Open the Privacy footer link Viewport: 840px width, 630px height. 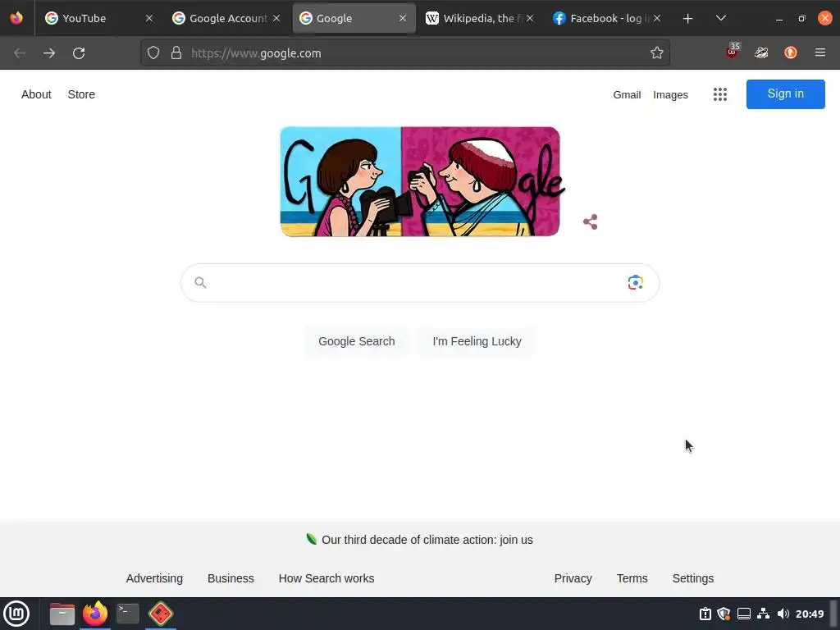573,578
